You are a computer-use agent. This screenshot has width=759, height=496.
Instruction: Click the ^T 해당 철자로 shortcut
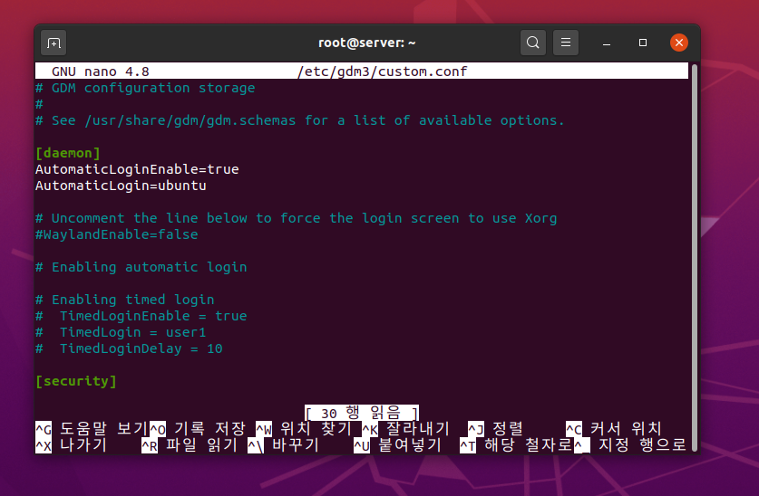coord(516,444)
